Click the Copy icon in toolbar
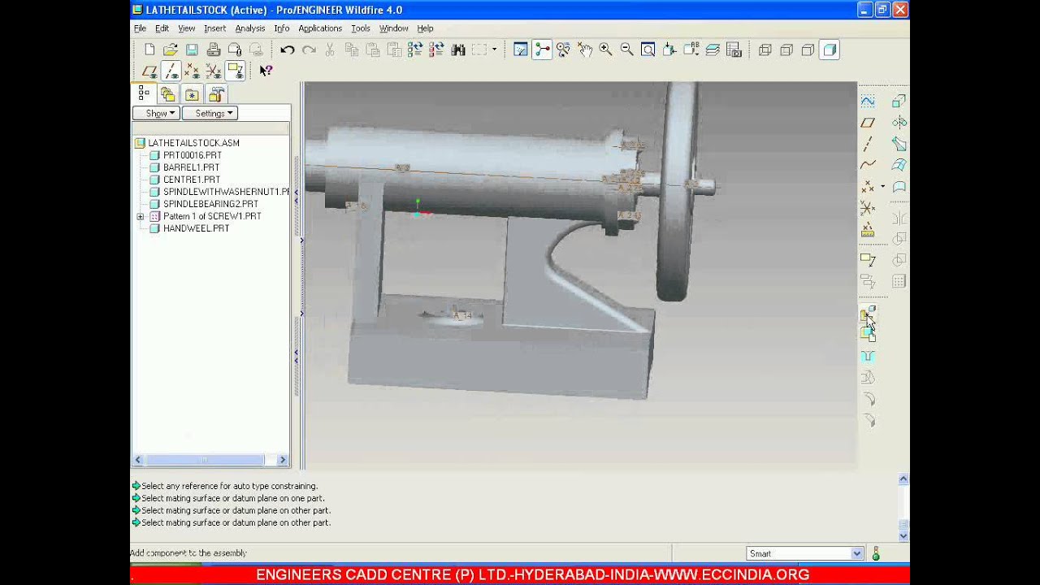1040x585 pixels. tap(352, 50)
